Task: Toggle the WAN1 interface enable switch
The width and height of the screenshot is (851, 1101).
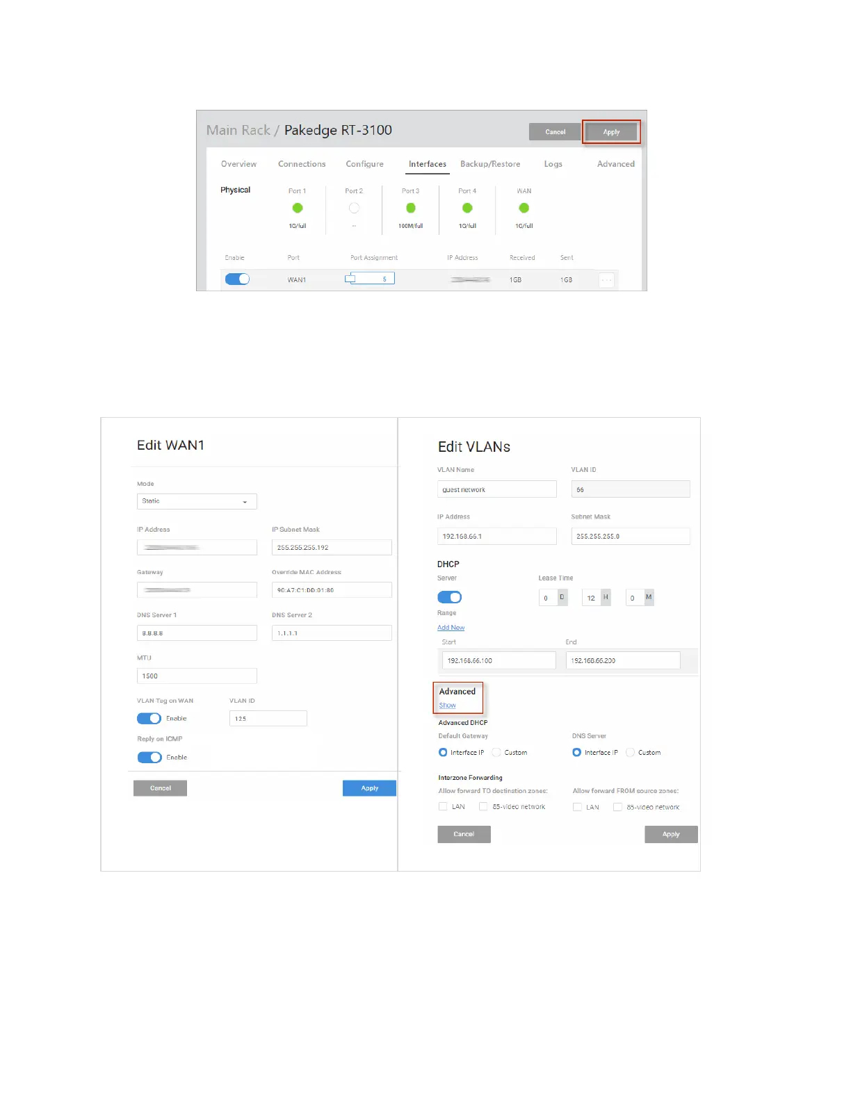Action: [x=237, y=279]
